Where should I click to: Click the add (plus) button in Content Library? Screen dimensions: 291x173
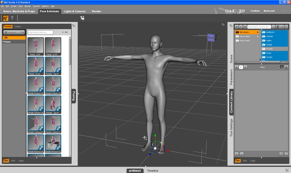point(237,154)
